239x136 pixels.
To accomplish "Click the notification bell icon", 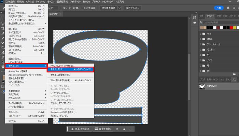I will click(x=228, y=8).
